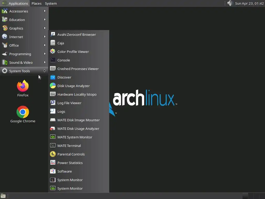Launch the Software store icon
Screen dimensions: 265x199
(53, 171)
